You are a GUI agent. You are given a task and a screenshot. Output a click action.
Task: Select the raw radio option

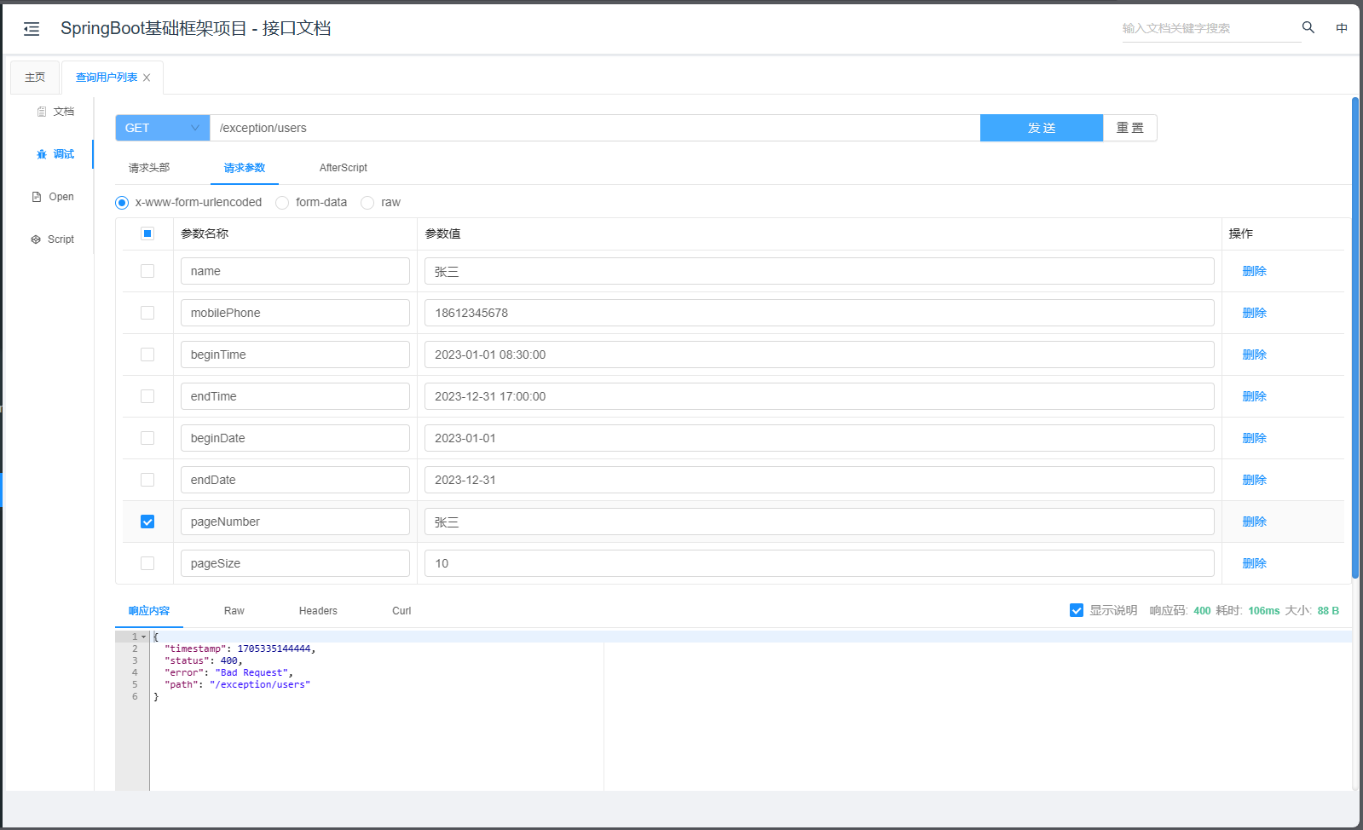[367, 203]
